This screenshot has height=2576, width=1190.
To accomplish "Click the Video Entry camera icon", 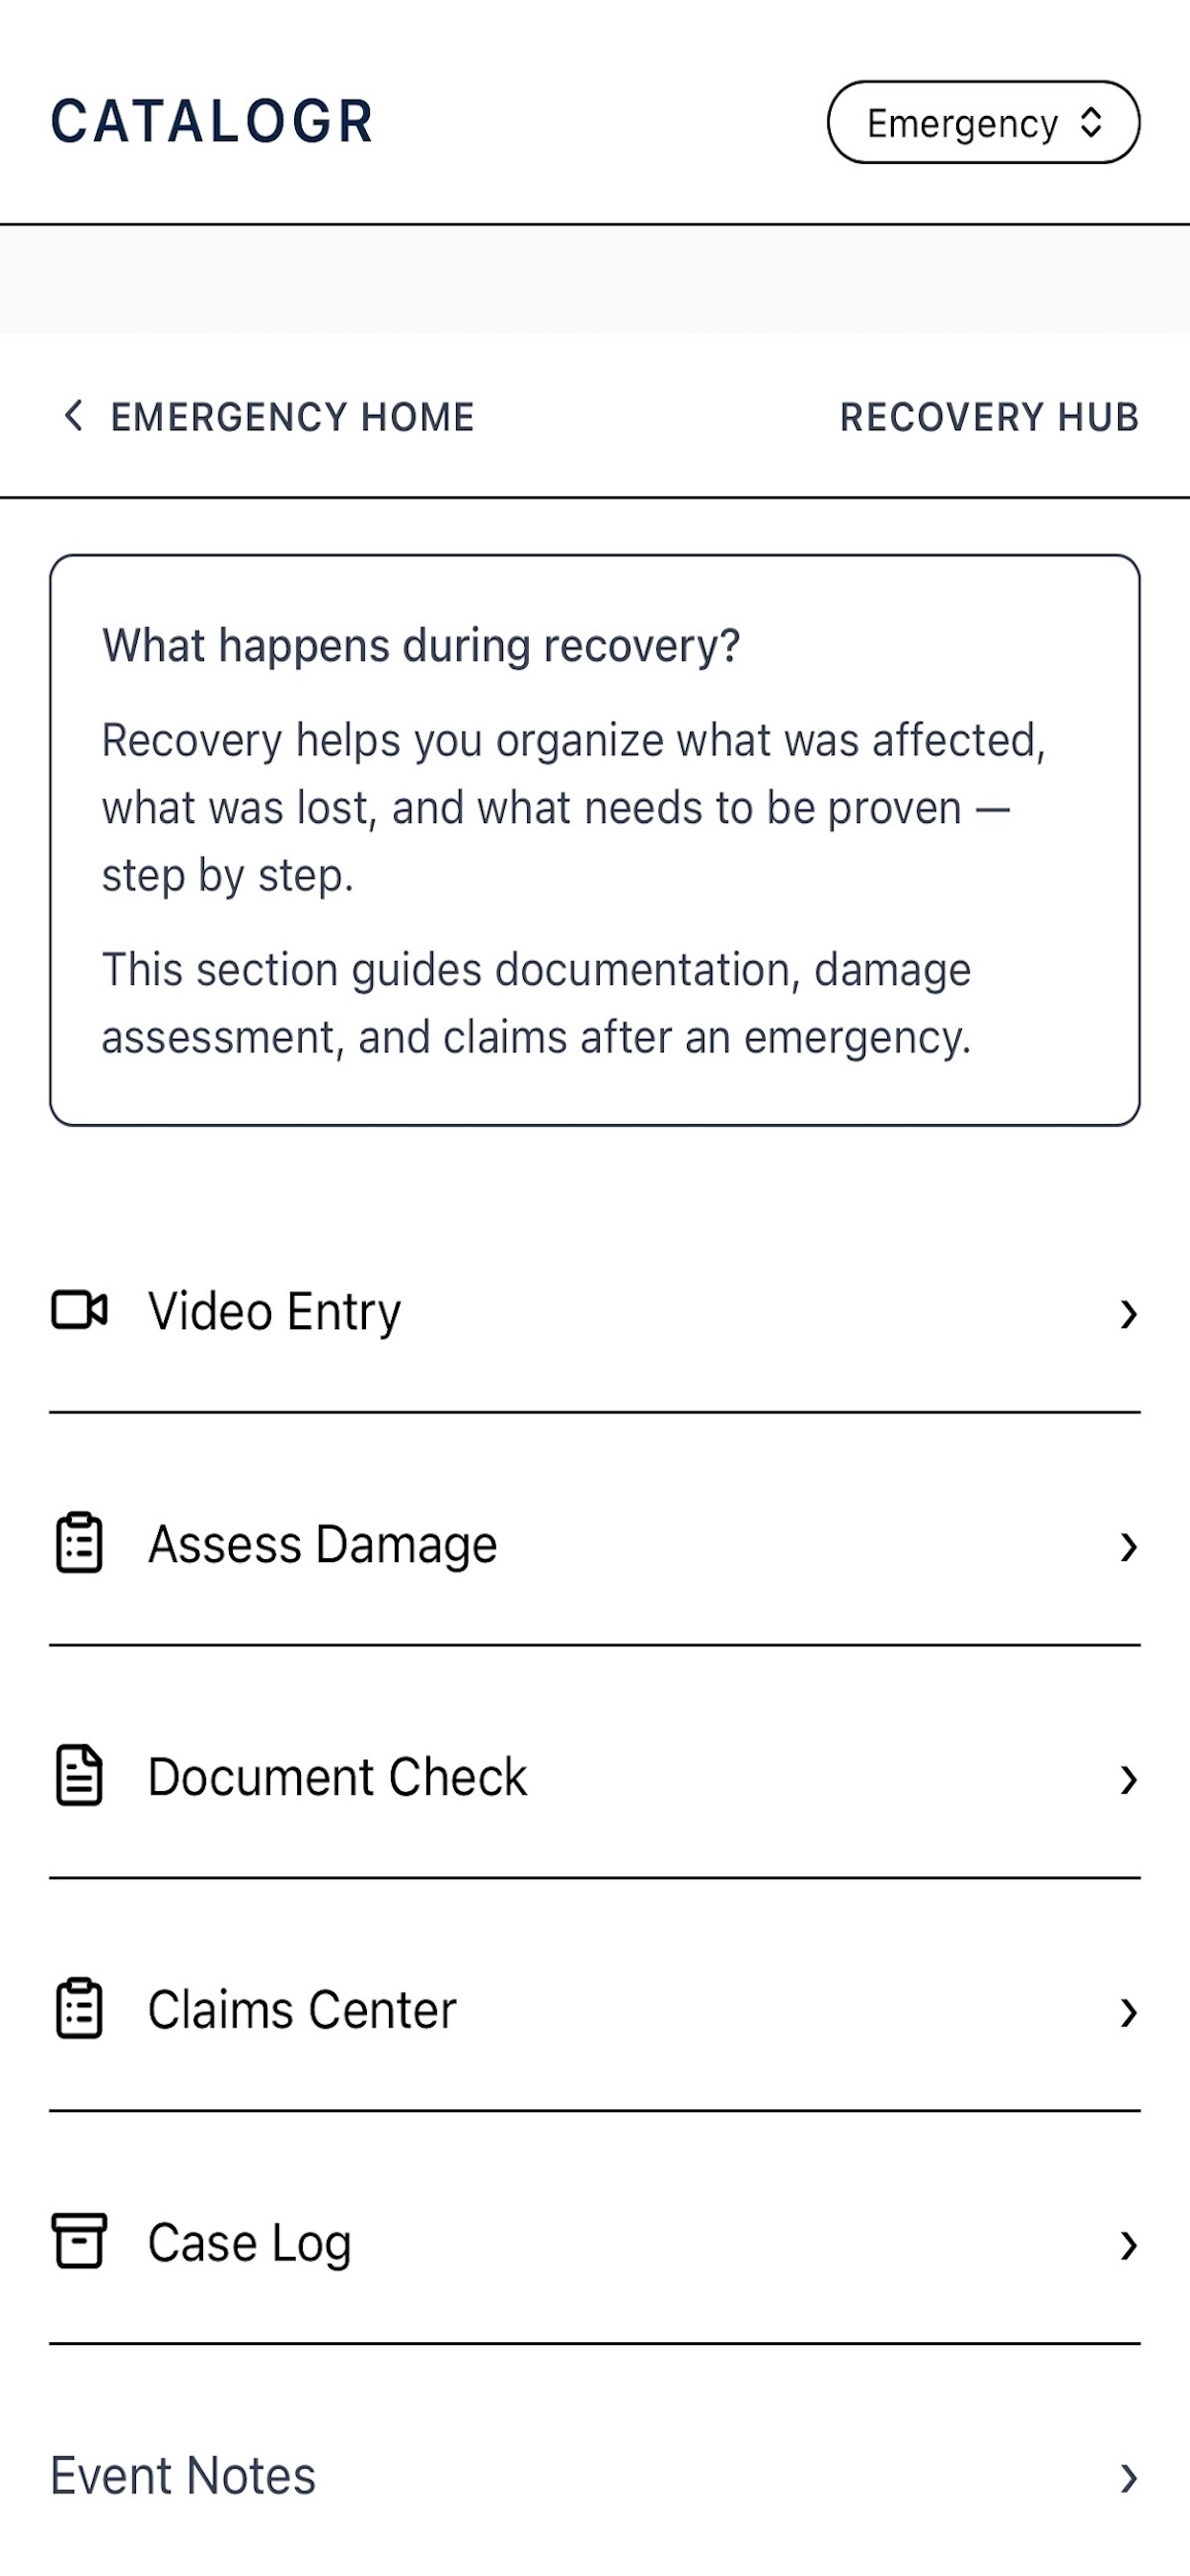I will tap(79, 1310).
